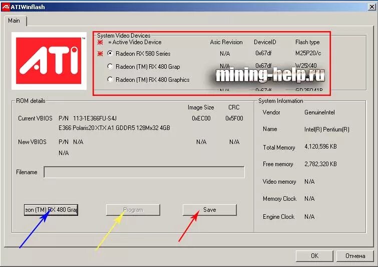The height and width of the screenshot is (267, 378).
Task: Click the Asic Revision column header
Action: [226, 42]
